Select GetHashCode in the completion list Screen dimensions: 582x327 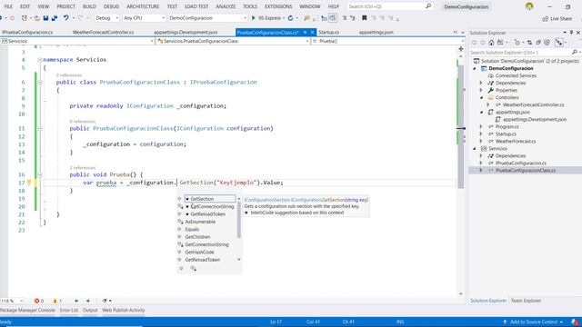(199, 253)
